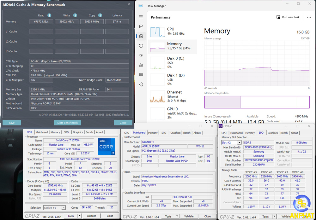The image size is (316, 220).
Task: Click the Max Bandwidth value 'DDR5-4800 (2400 MHz)'
Action: 259,147
